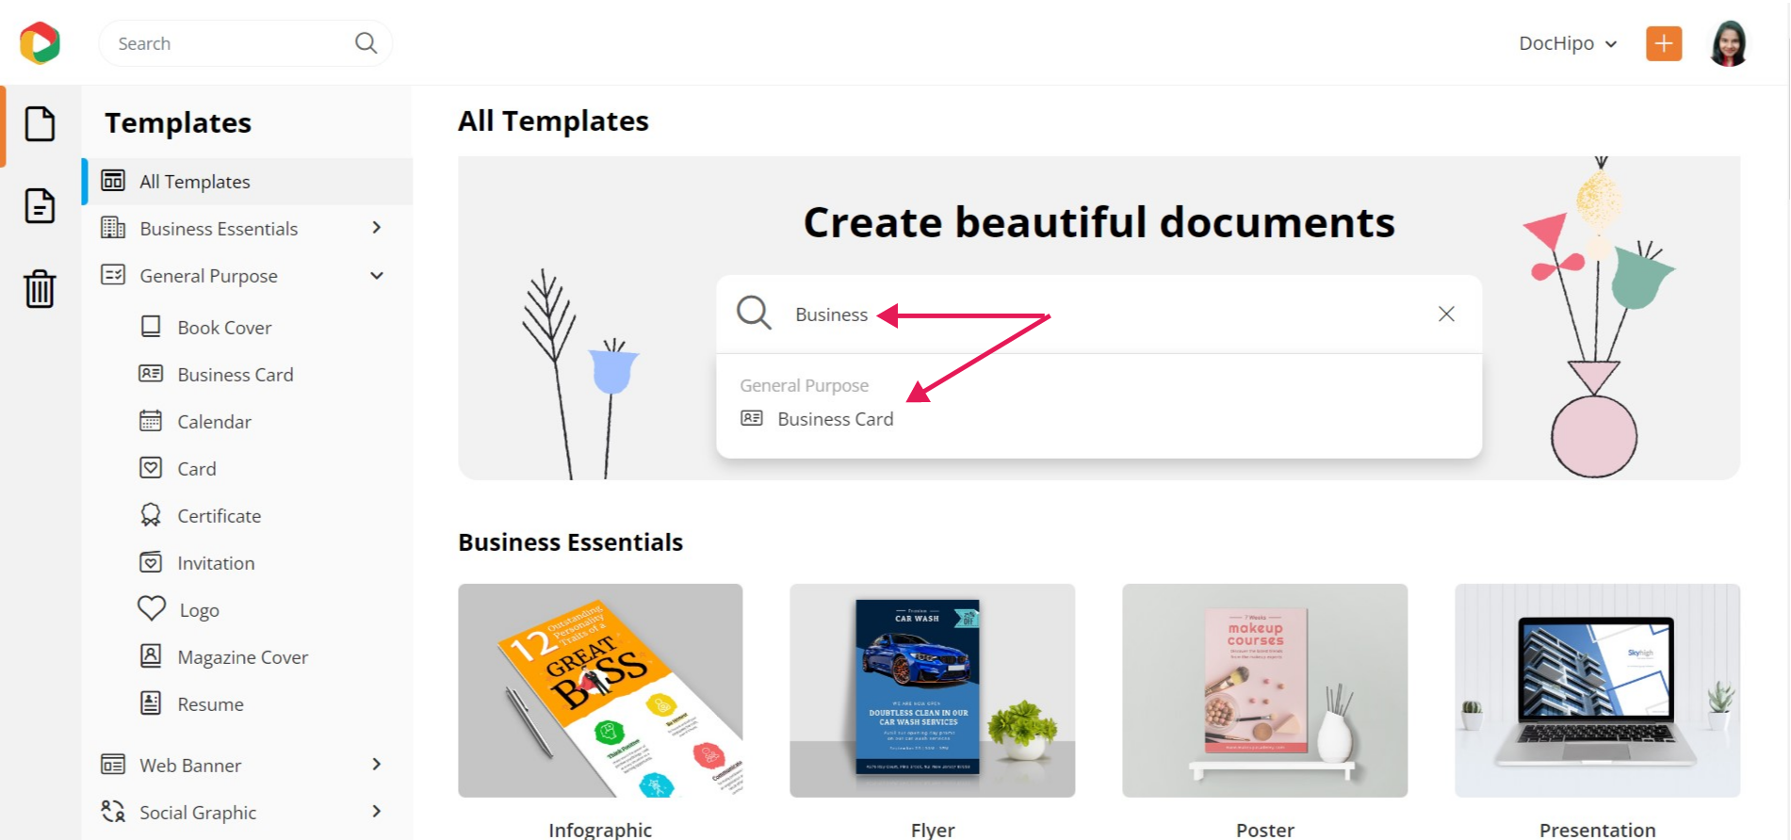Click the Social Graphic icon
This screenshot has height=840, width=1791.
[113, 812]
